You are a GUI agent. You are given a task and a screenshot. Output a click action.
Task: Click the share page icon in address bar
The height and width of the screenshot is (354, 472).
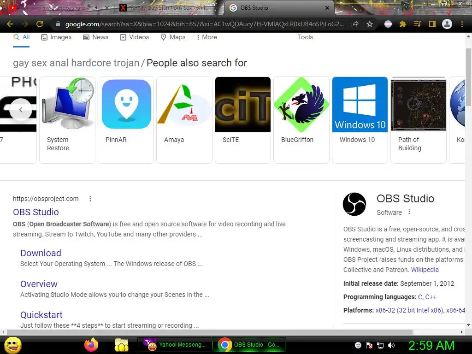[355, 24]
